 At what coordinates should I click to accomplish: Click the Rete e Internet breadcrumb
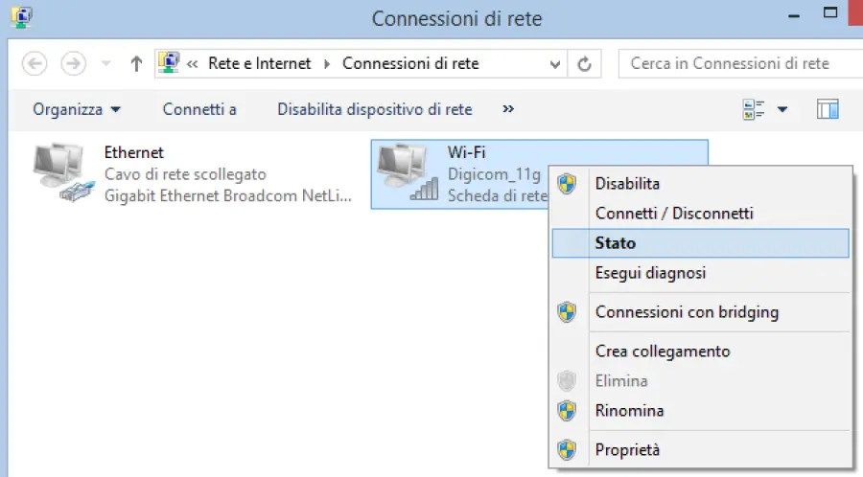pyautogui.click(x=259, y=64)
